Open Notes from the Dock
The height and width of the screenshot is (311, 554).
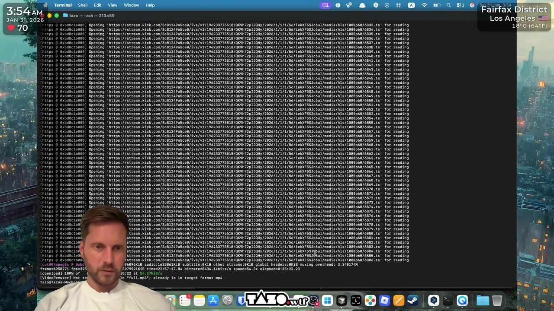point(199,300)
